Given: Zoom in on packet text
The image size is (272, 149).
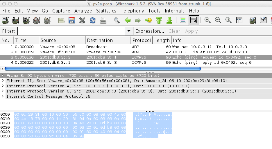Looking at the screenshot, I should tap(207, 20).
